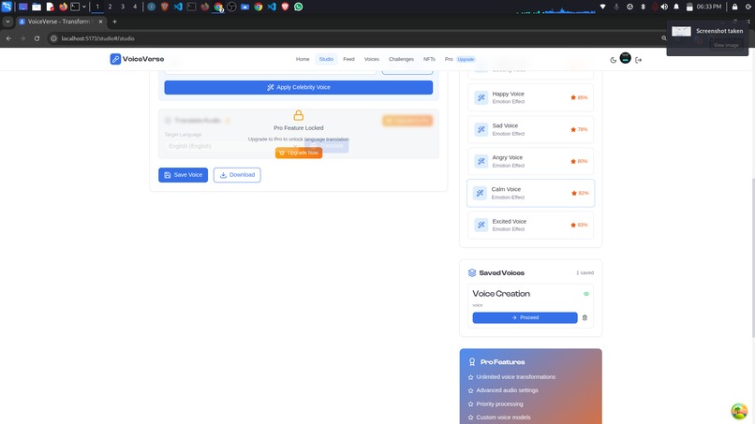
Task: Select the Calm Voice effect card
Action: (530, 193)
